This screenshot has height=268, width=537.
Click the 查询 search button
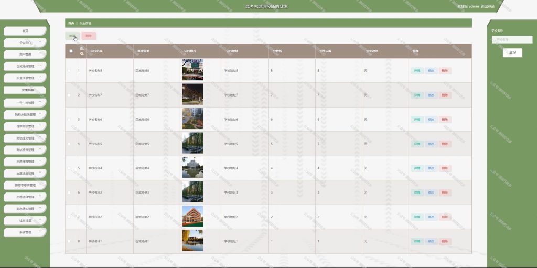[x=512, y=53]
